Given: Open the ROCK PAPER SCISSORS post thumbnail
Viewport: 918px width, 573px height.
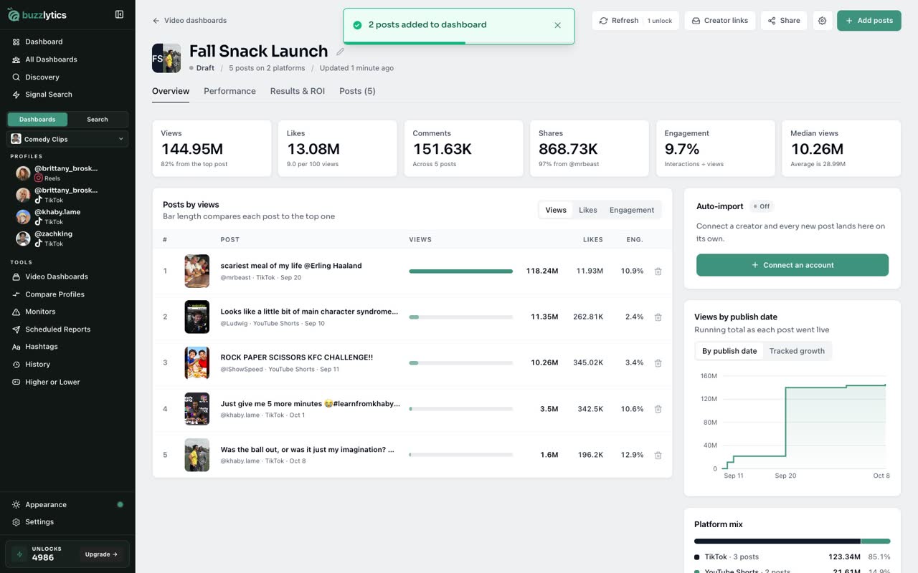Looking at the screenshot, I should (x=197, y=363).
